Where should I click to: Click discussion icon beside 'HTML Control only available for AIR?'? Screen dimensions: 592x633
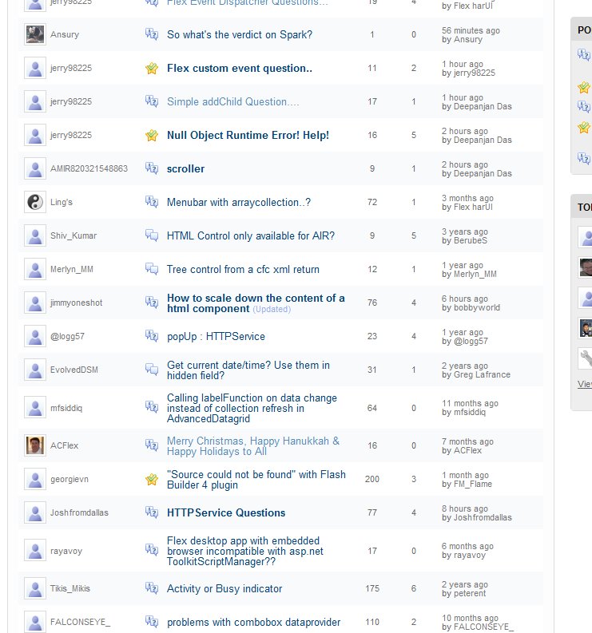pyautogui.click(x=152, y=235)
